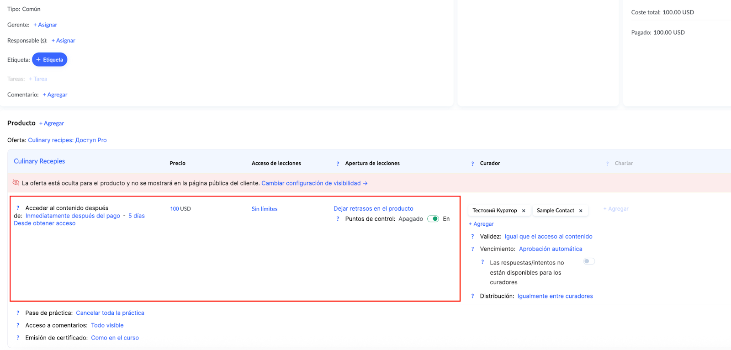Click the hidden-offer crossed eye icon
The image size is (731, 350).
coord(16,183)
